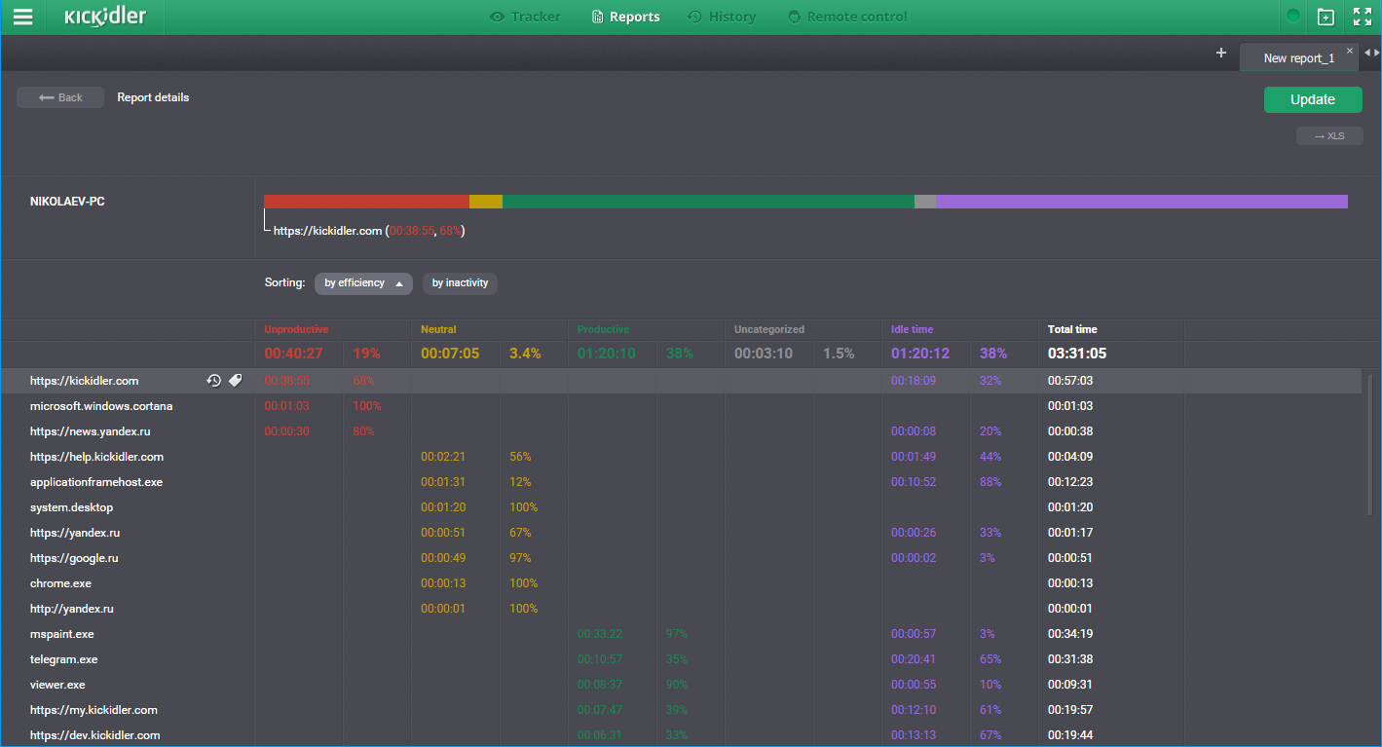Open the Tracker section
The height and width of the screenshot is (747, 1382).
point(525,17)
